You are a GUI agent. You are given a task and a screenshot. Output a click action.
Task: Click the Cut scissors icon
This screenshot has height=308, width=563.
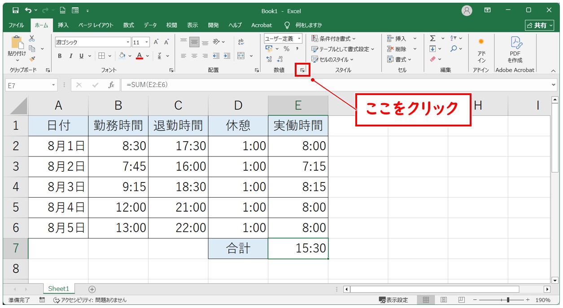click(32, 39)
